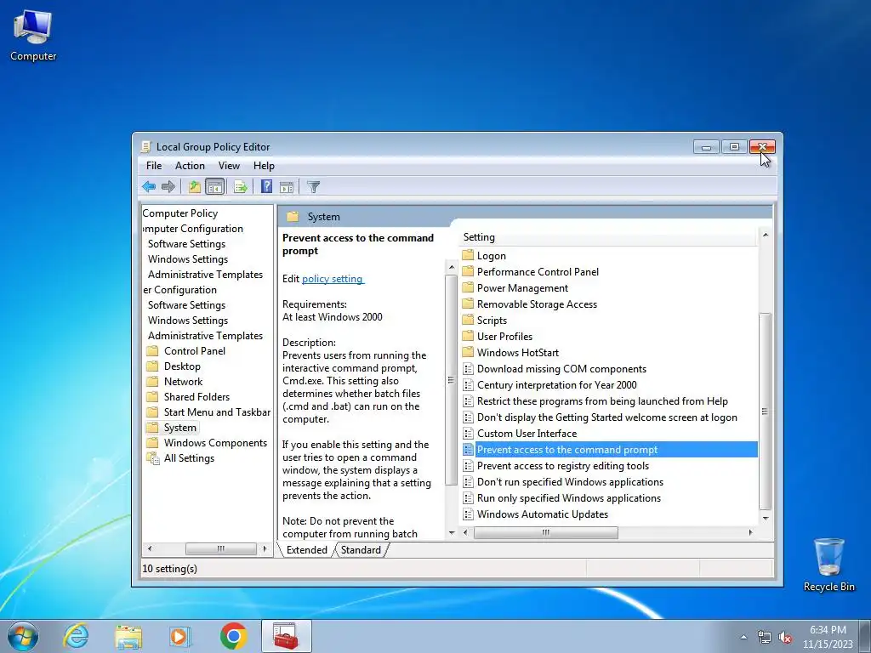Select Network folder in the tree
Image resolution: width=871 pixels, height=653 pixels.
[x=184, y=382]
